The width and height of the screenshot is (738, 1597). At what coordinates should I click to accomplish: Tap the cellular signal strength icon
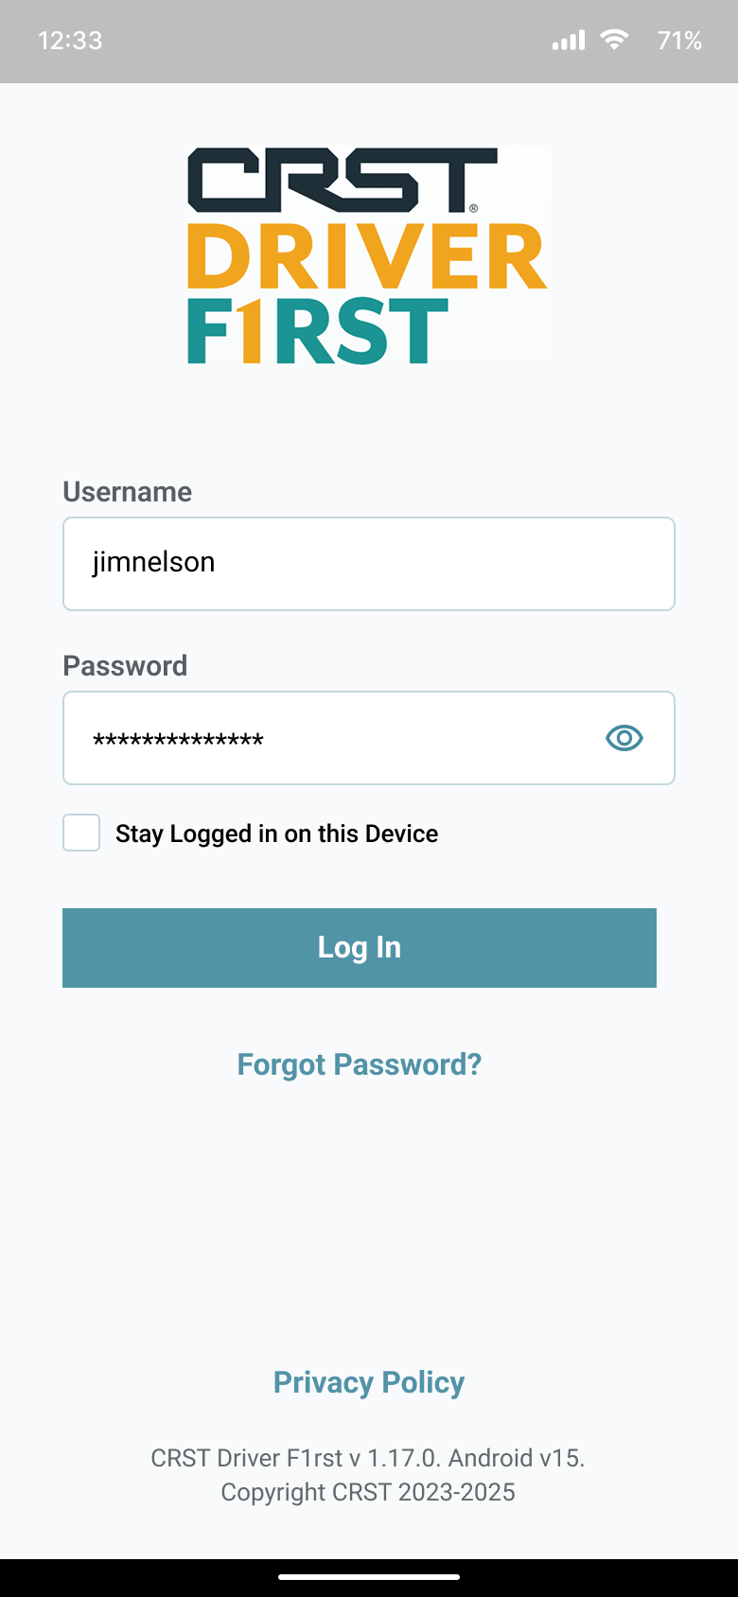click(566, 40)
